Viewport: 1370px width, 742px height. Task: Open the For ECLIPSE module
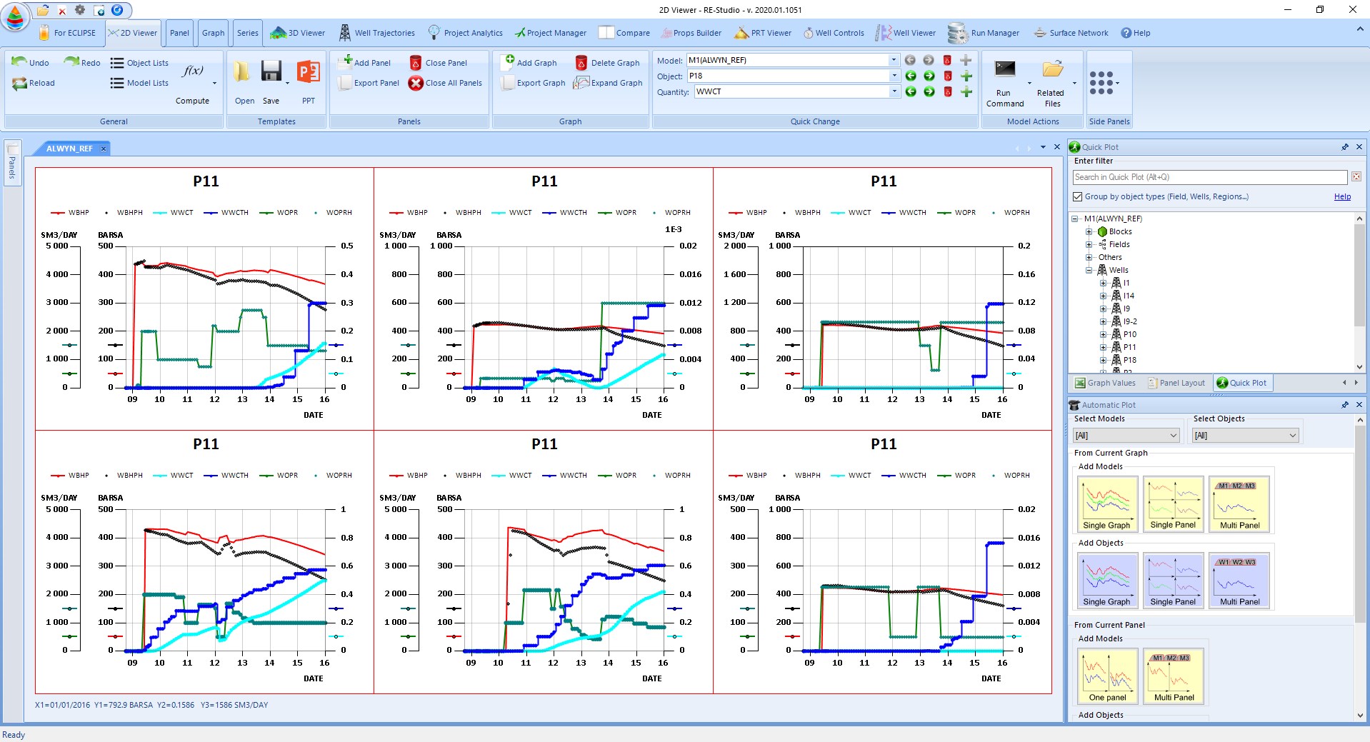pyautogui.click(x=66, y=33)
